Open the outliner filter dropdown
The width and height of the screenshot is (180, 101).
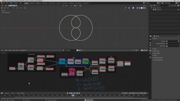click(175, 6)
